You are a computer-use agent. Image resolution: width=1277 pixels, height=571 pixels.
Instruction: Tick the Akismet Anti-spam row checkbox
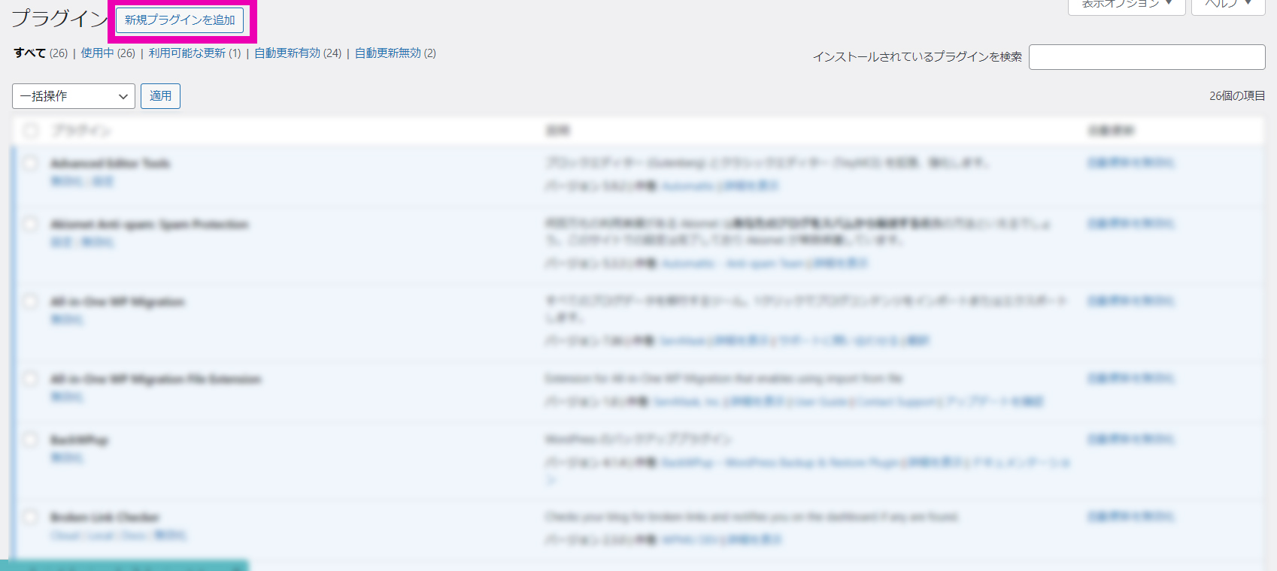pyautogui.click(x=31, y=224)
